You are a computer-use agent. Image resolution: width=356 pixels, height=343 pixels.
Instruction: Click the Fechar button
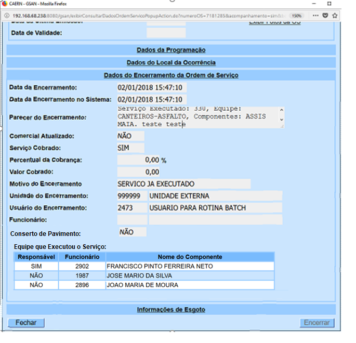click(x=26, y=323)
